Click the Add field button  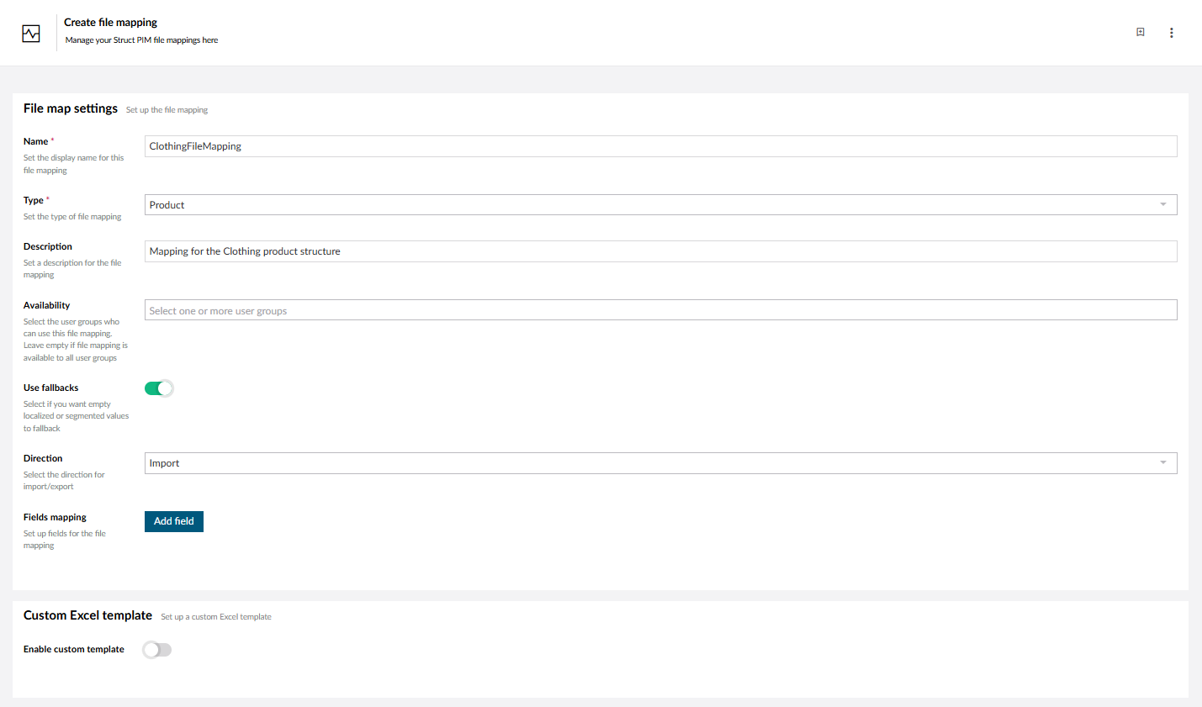pyautogui.click(x=174, y=522)
